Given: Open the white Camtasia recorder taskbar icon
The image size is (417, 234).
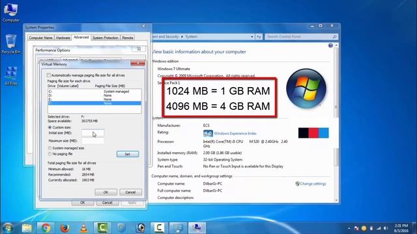Looking at the screenshot, I should pyautogui.click(x=159, y=228).
